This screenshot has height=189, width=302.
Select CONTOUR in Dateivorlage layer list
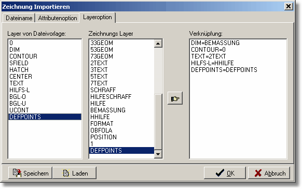[x=45, y=56]
